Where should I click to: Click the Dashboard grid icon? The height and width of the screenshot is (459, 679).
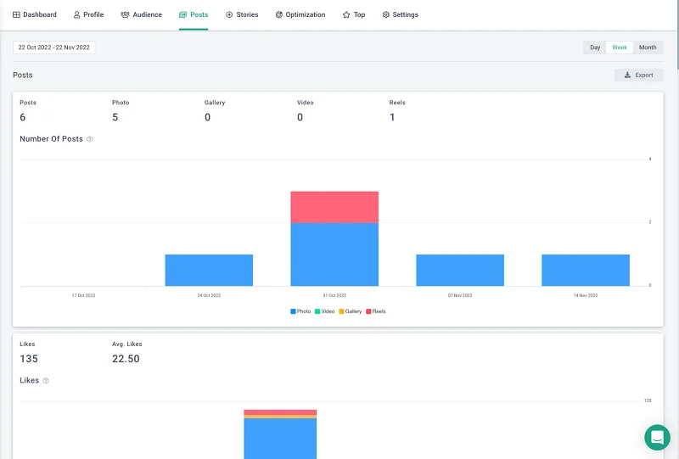16,15
